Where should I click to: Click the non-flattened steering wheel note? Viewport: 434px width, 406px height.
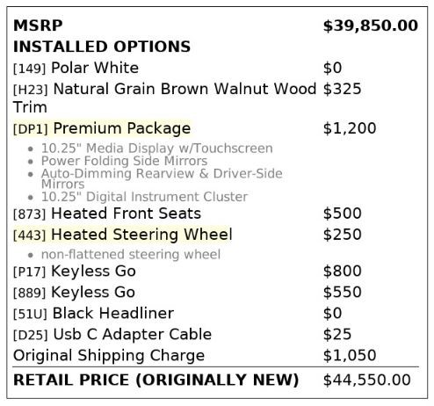[x=131, y=254]
